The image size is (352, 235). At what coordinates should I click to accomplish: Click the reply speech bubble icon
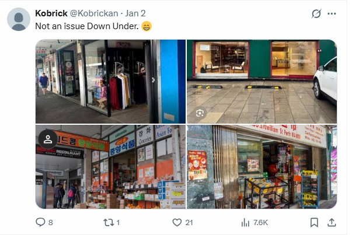coord(40,222)
